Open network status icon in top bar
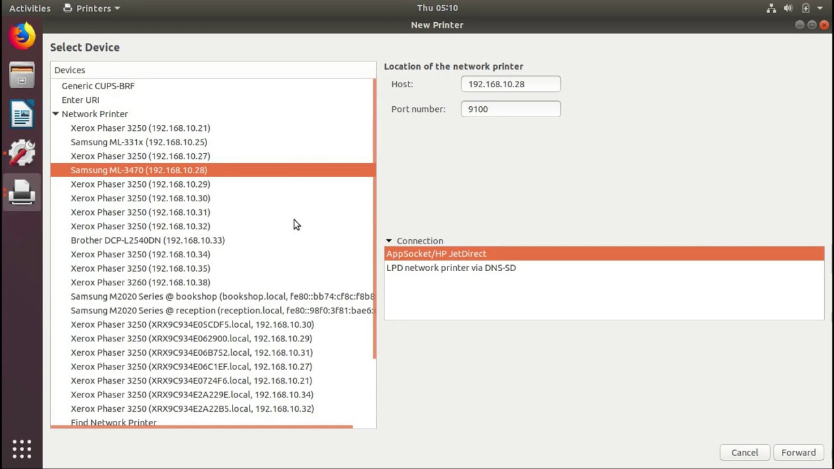The image size is (834, 469). pyautogui.click(x=771, y=8)
